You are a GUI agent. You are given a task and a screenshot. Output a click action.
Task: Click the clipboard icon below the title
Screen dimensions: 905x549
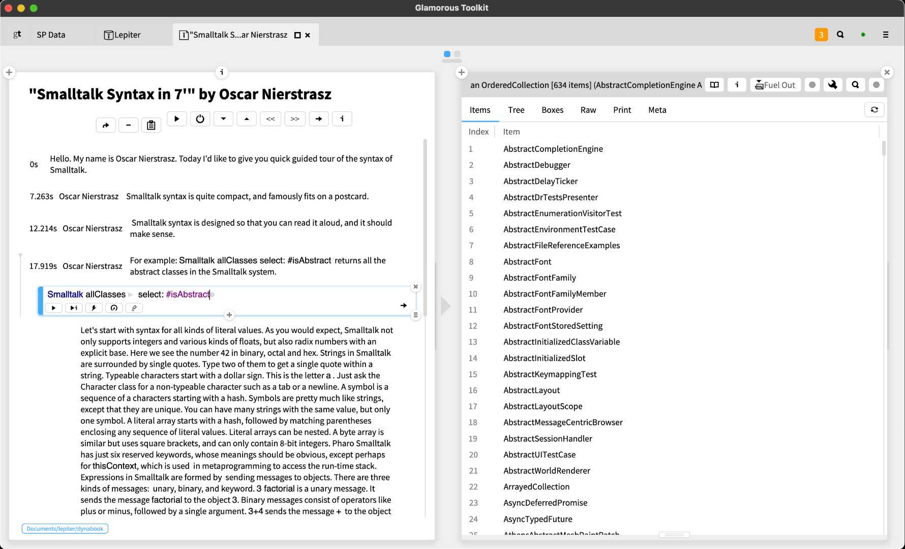tap(151, 125)
